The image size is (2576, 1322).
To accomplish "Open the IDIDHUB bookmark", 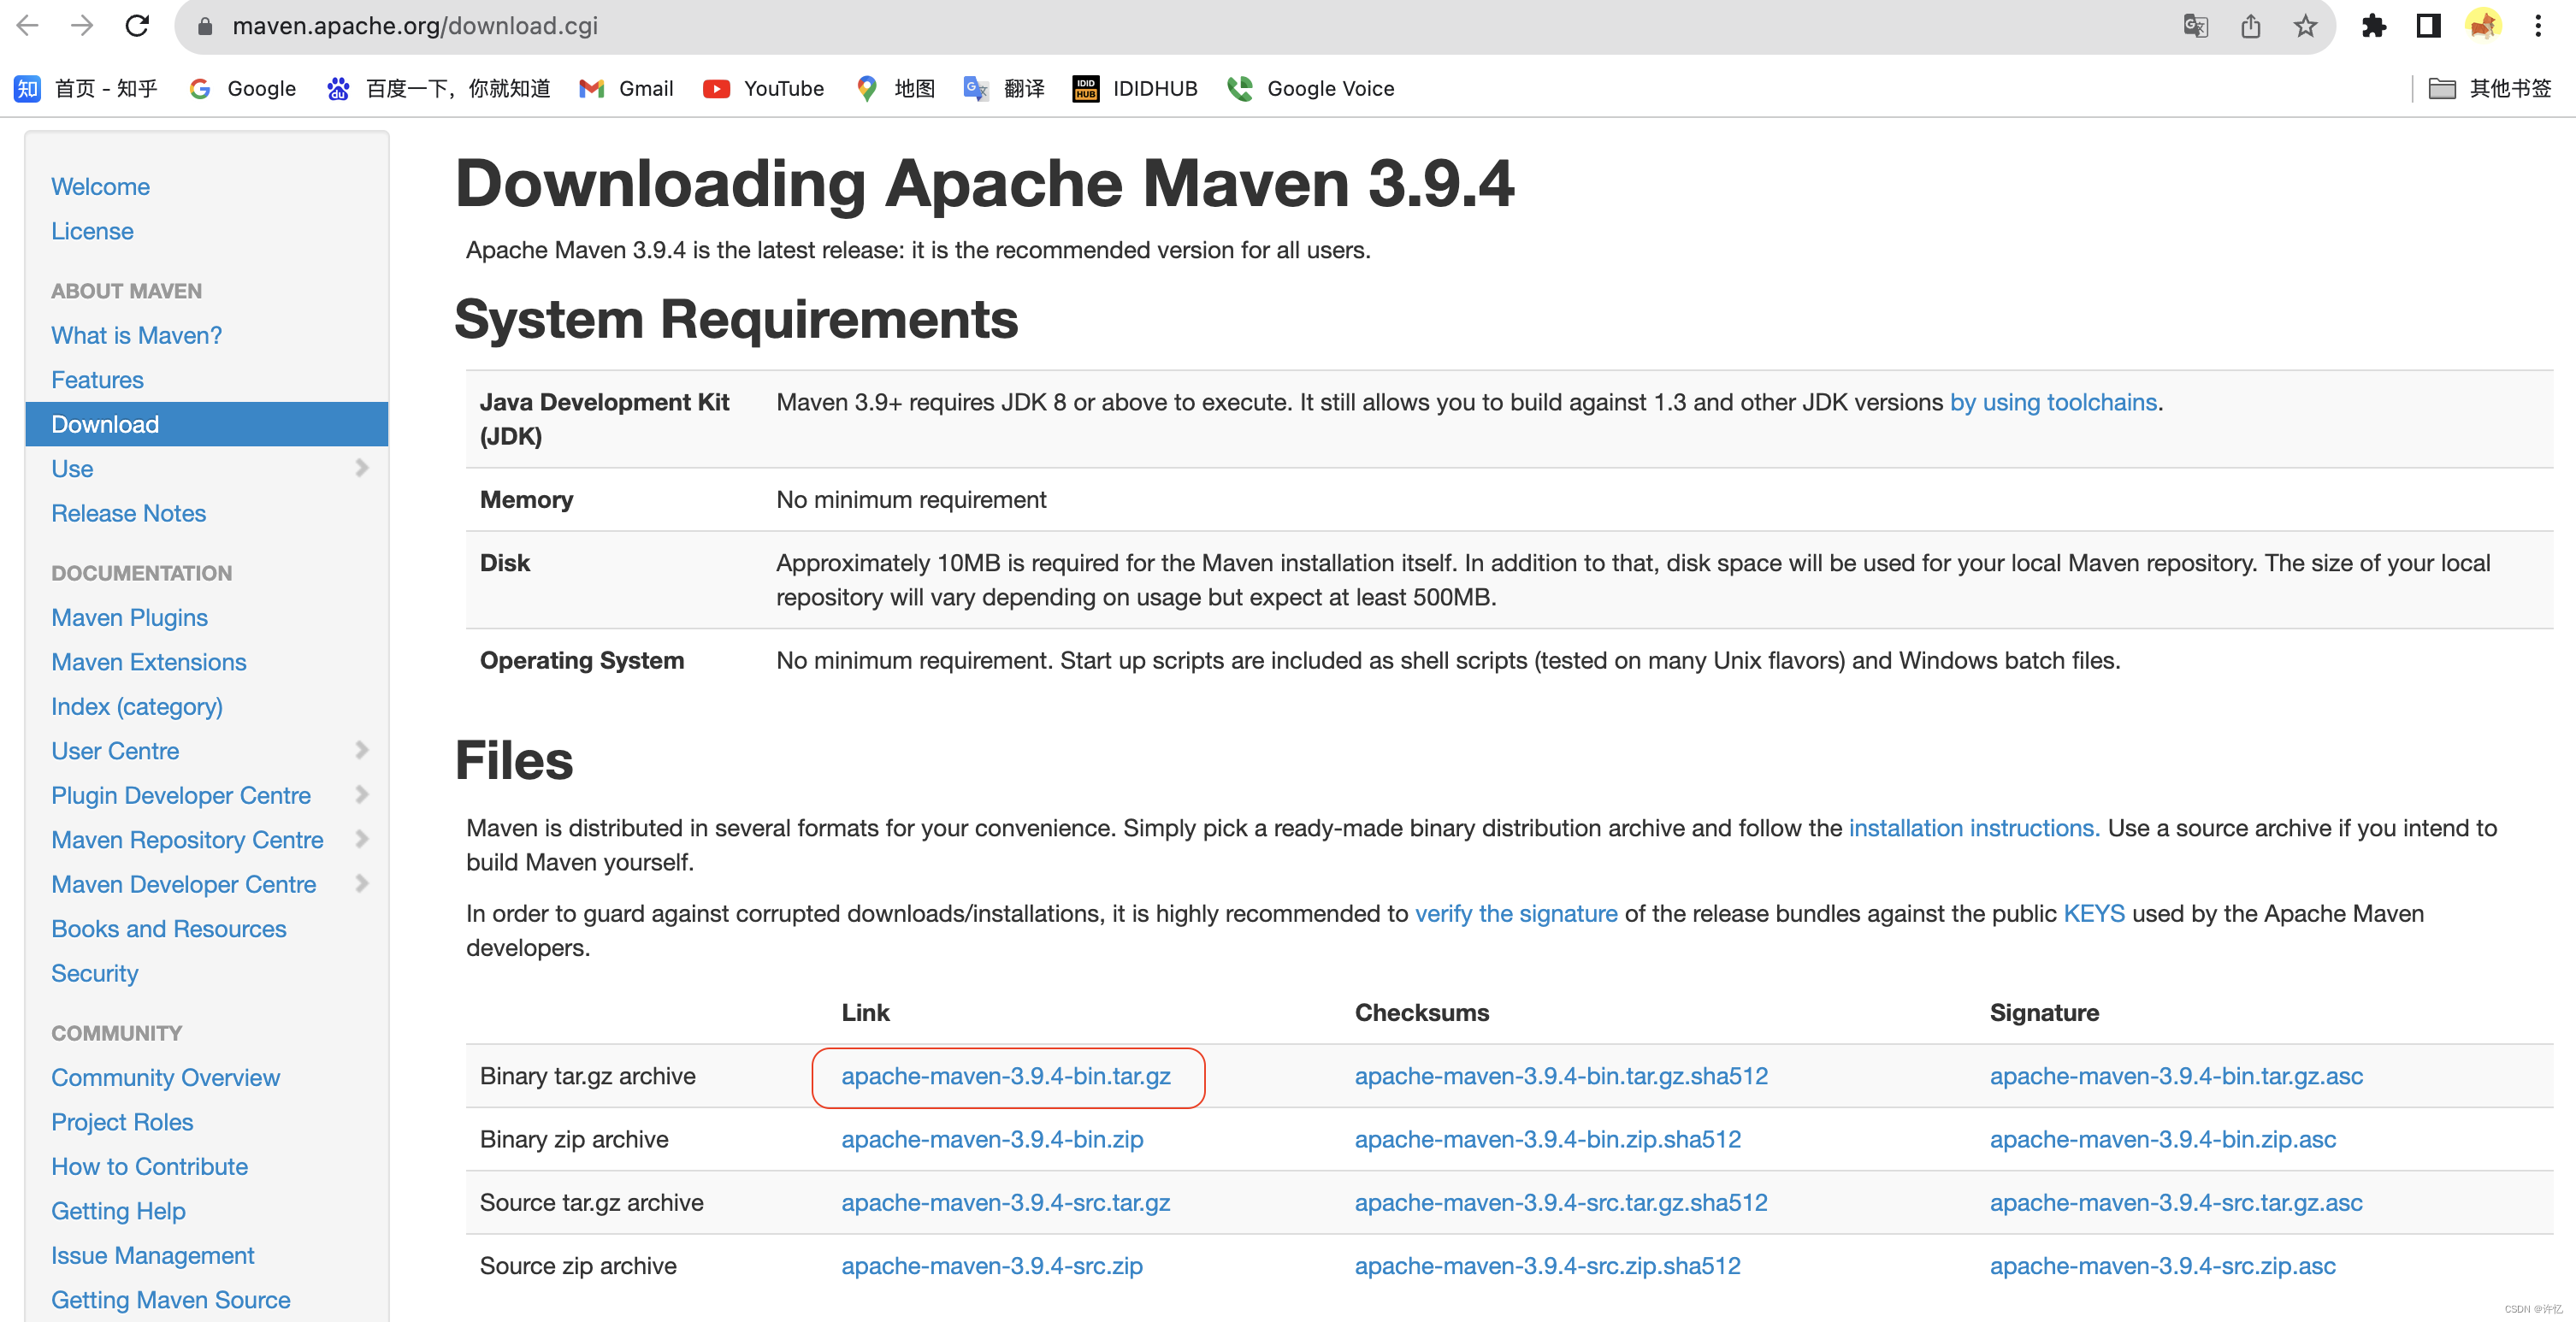I will pos(1135,89).
